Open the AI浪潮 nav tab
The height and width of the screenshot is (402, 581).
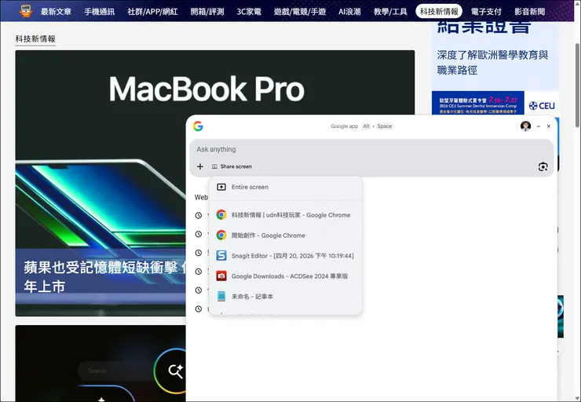click(x=349, y=12)
